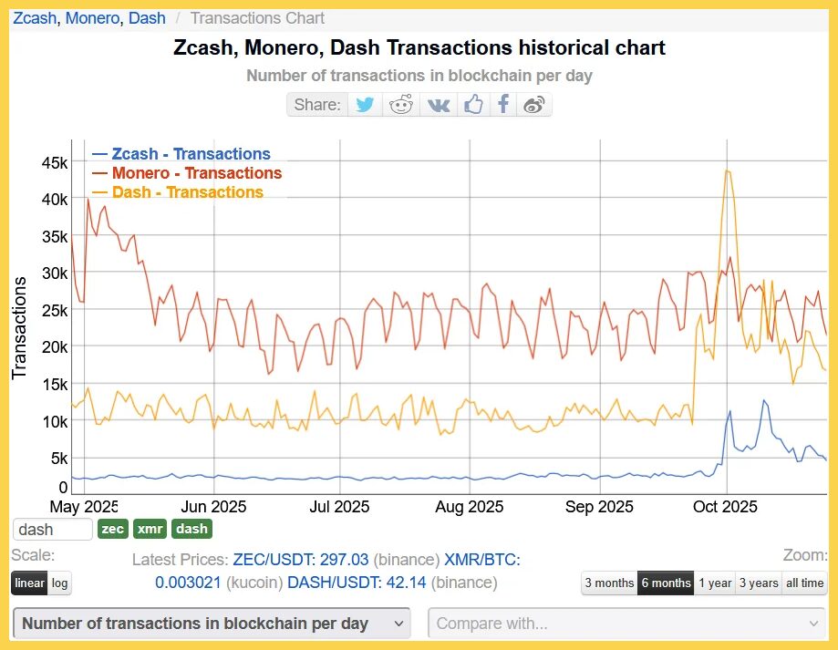Click inside the dash search input field
The height and width of the screenshot is (650, 838).
click(51, 529)
